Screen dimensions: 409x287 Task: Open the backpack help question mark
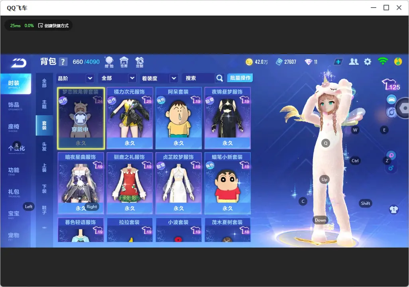(63, 62)
